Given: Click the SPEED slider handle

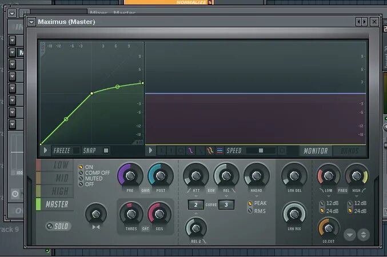Looking at the screenshot, I should pyautogui.click(x=261, y=150).
